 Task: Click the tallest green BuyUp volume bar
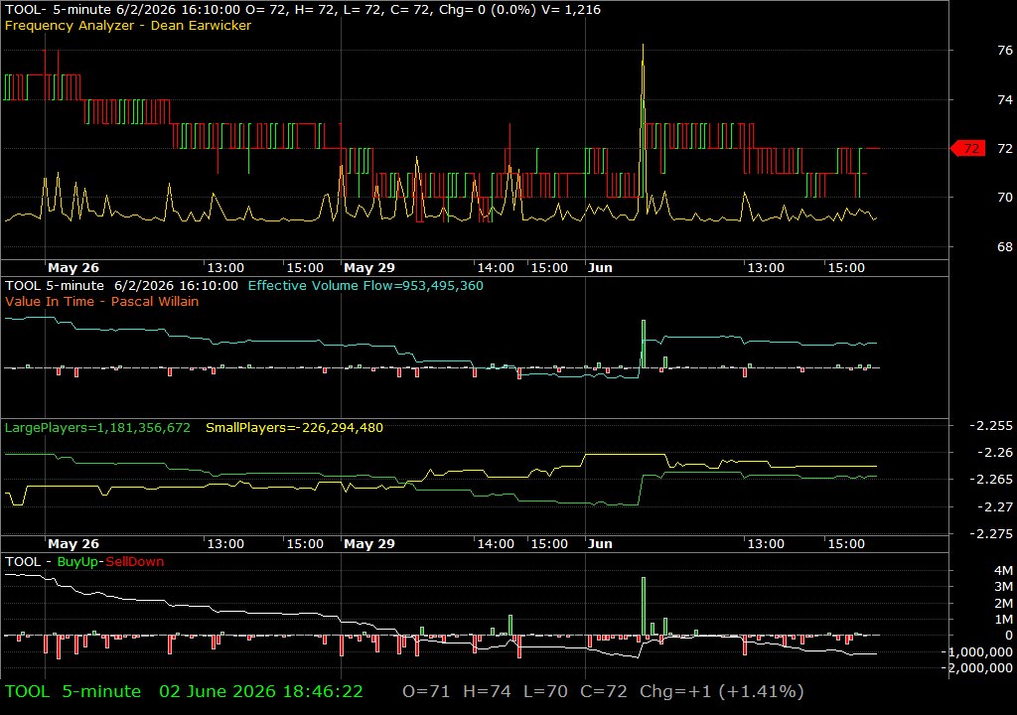644,606
